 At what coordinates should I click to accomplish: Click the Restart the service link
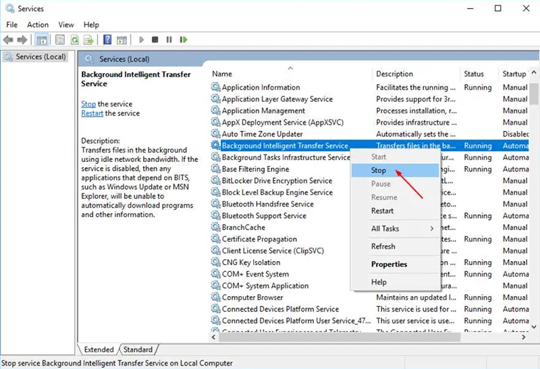92,113
